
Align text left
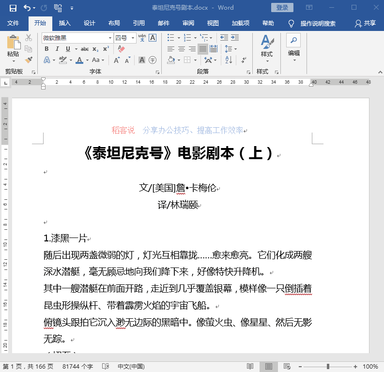(171, 49)
